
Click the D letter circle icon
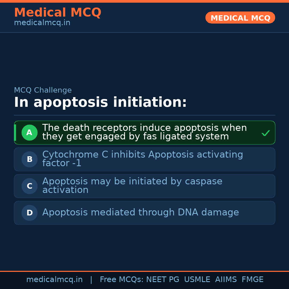coord(29,213)
